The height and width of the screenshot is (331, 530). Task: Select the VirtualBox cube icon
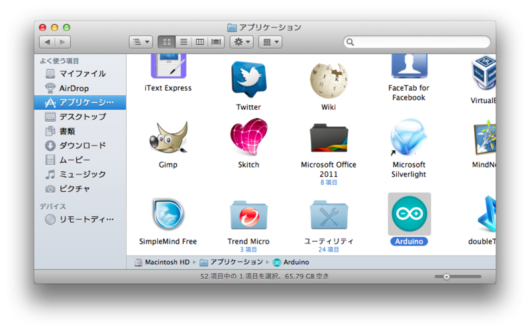pos(484,72)
